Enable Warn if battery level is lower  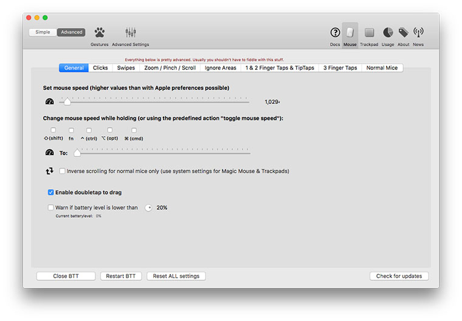point(50,207)
